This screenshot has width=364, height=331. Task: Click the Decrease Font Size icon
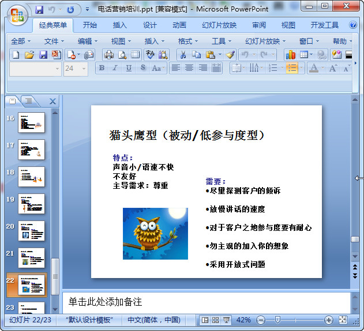[x=347, y=68]
